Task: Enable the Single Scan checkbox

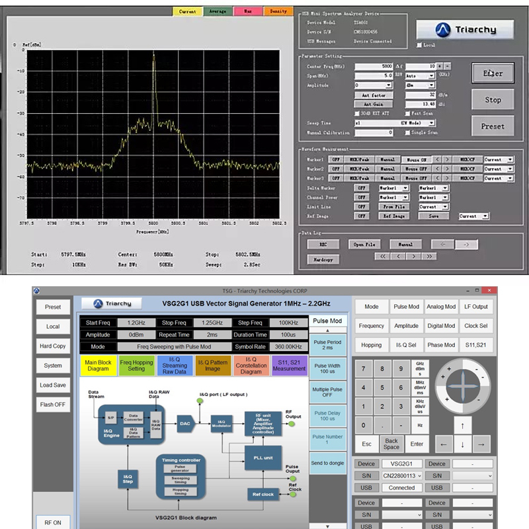Action: pyautogui.click(x=407, y=133)
